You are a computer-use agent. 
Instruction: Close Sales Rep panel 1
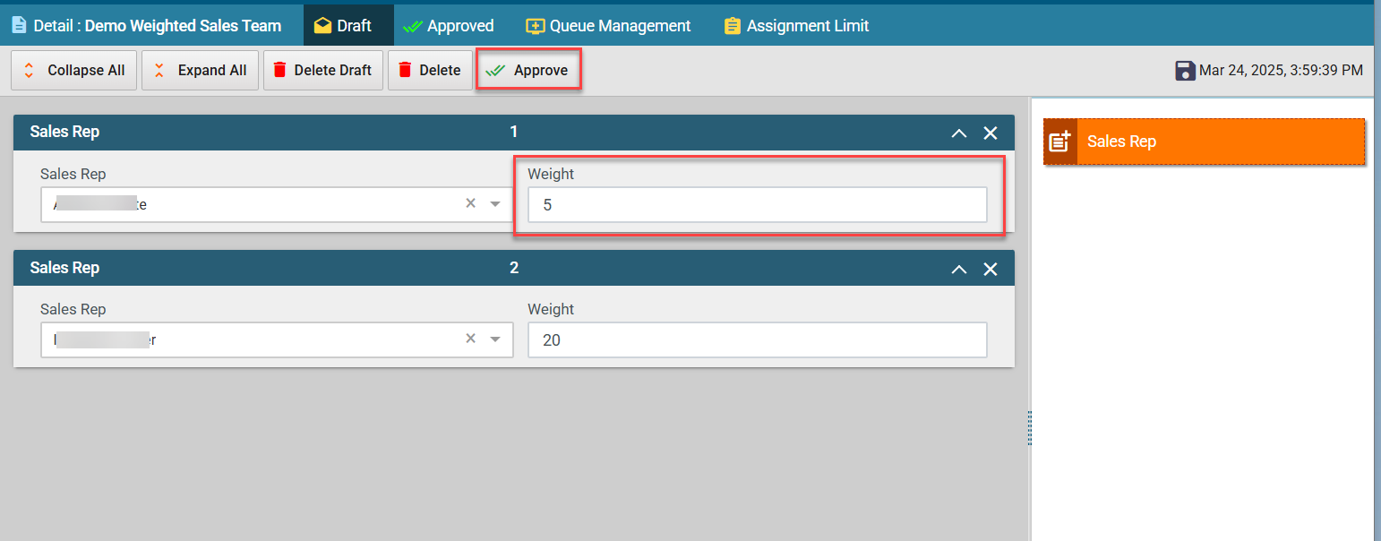[991, 133]
